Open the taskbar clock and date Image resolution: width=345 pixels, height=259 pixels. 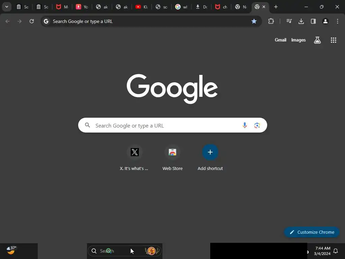[x=322, y=251]
